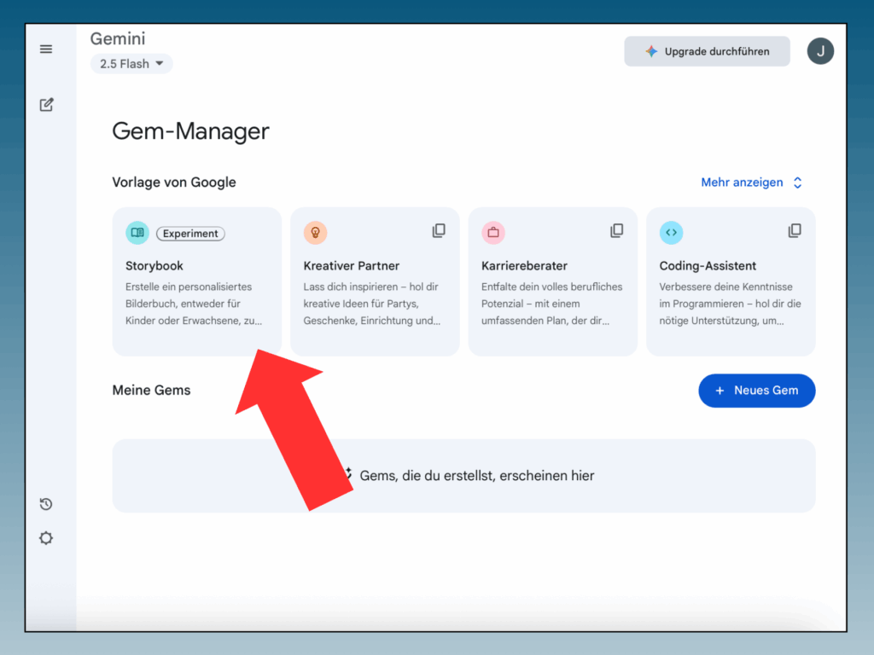This screenshot has height=655, width=874.
Task: Copy the Kreativer Partner template
Action: click(x=439, y=230)
